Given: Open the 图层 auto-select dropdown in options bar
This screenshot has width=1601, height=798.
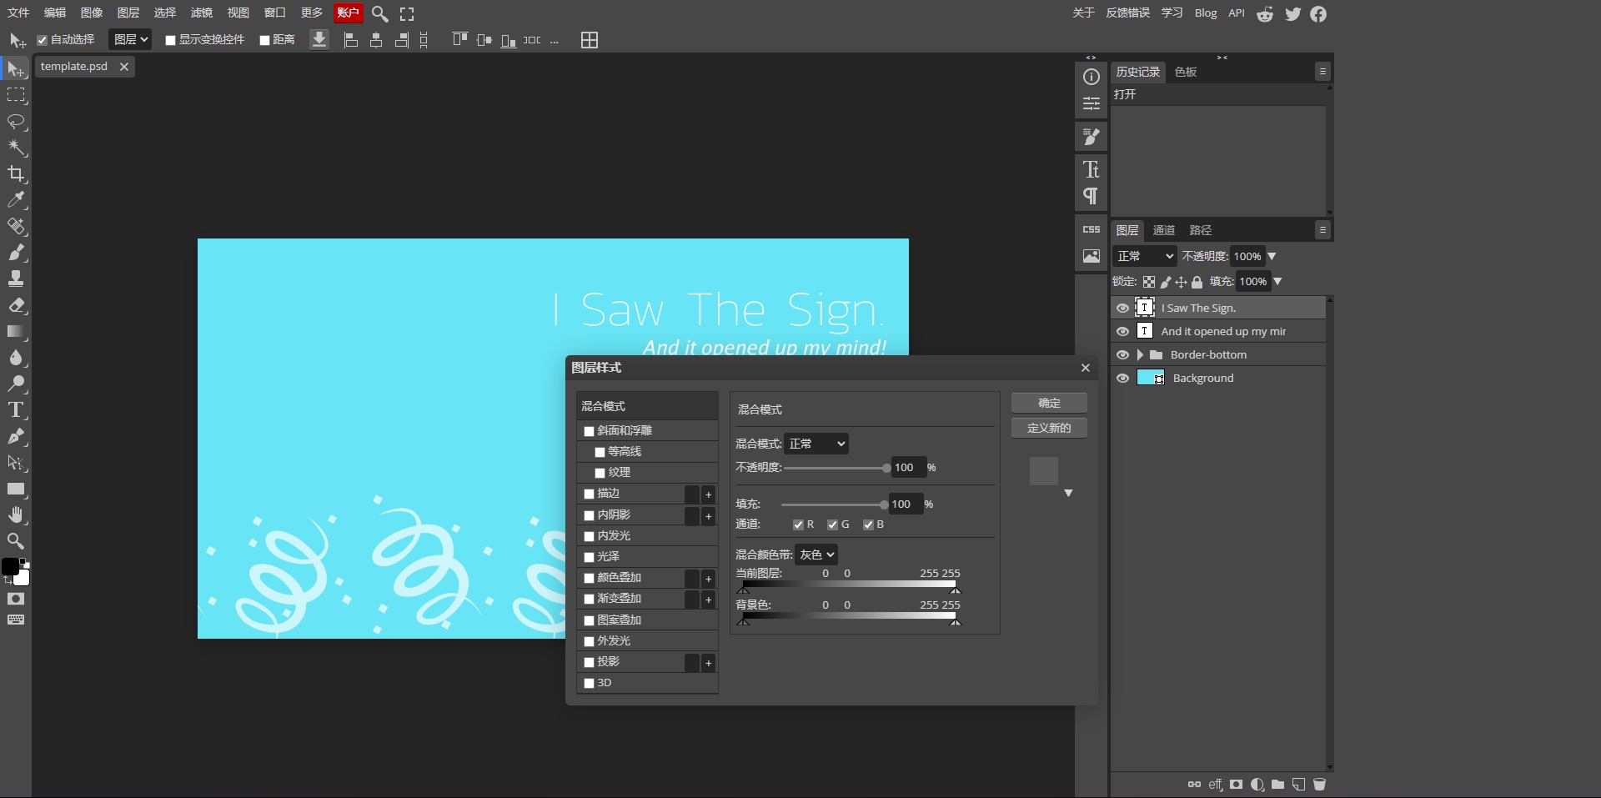Looking at the screenshot, I should (x=130, y=39).
